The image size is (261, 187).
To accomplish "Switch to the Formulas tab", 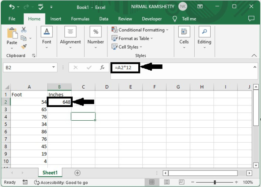I will point(80,19).
